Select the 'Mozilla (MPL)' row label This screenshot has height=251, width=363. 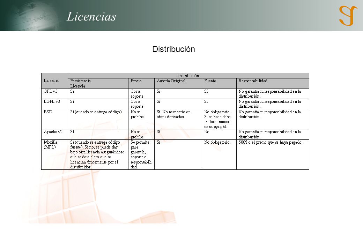51,145
